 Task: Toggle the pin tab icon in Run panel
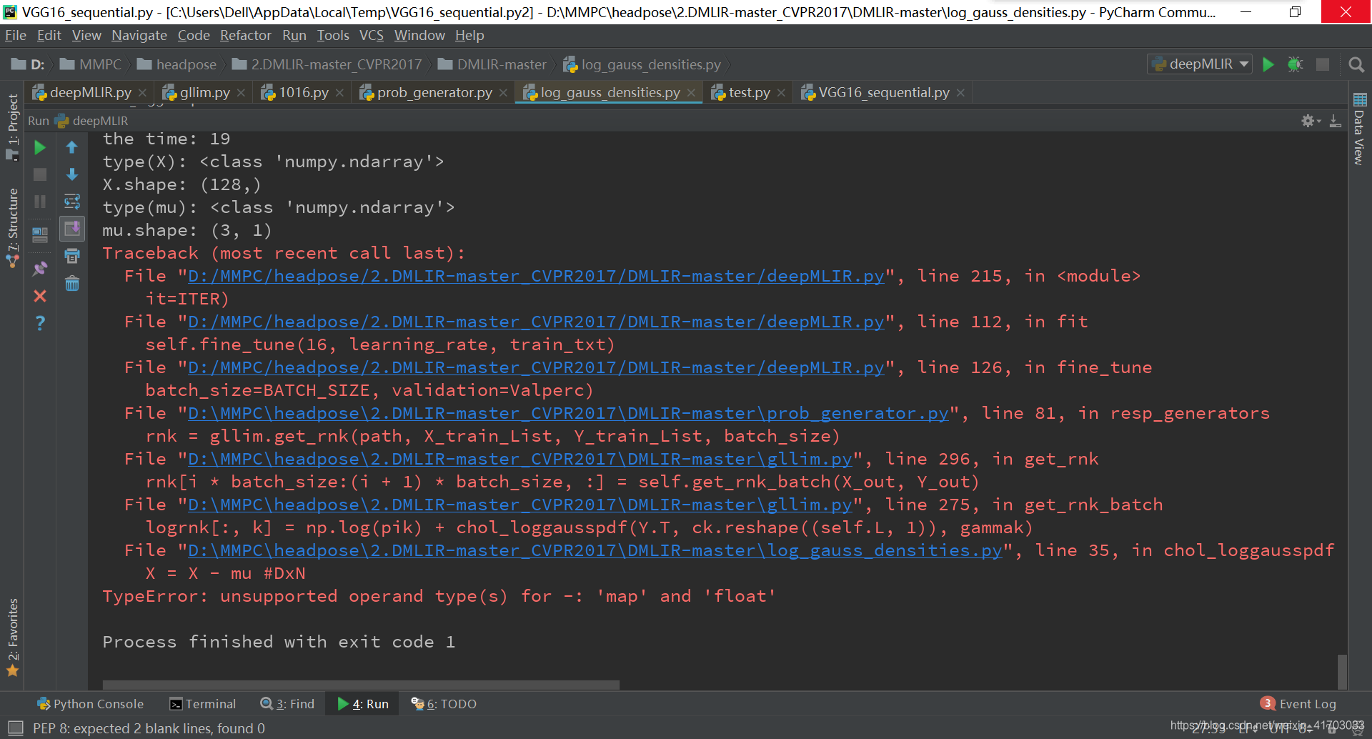tap(40, 269)
